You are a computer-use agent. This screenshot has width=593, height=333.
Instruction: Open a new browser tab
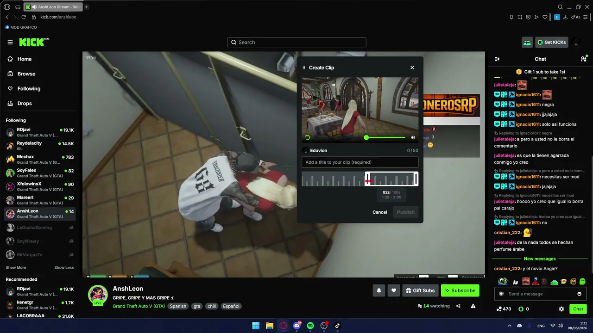[87, 7]
